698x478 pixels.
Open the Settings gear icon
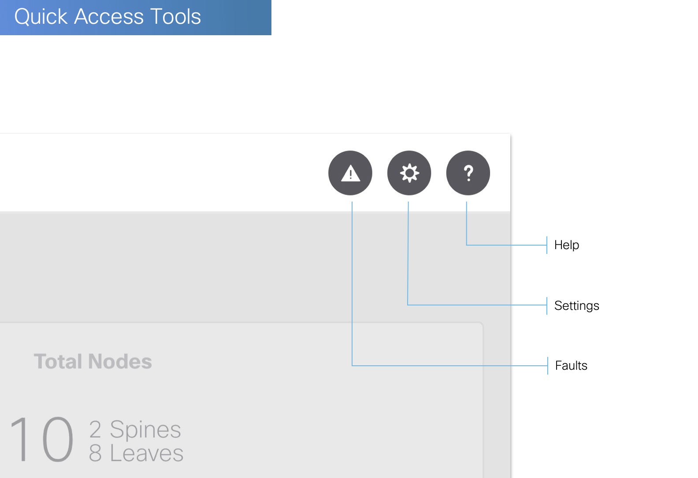pyautogui.click(x=409, y=173)
